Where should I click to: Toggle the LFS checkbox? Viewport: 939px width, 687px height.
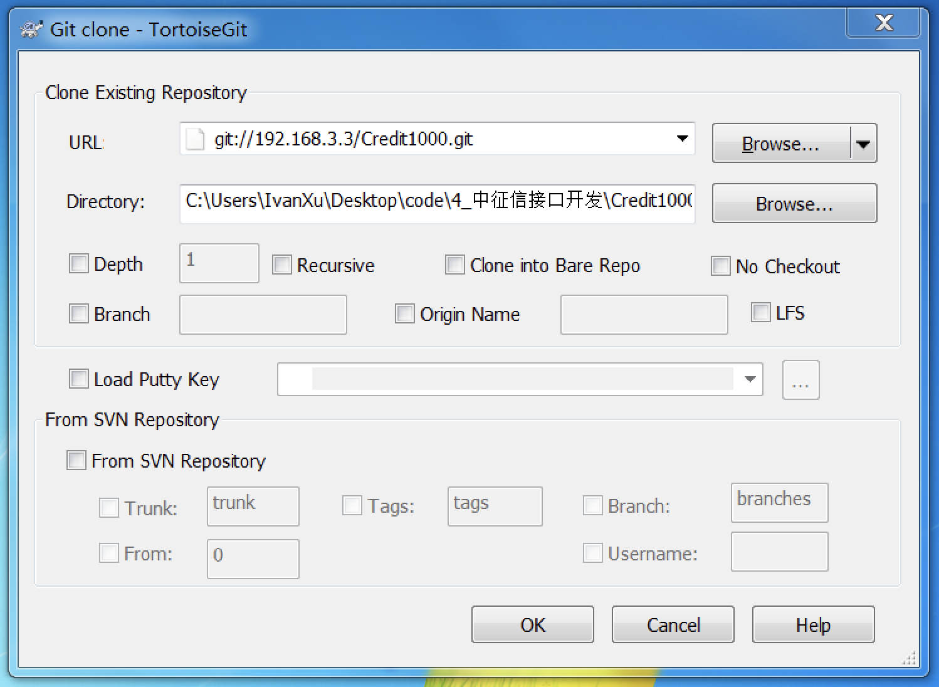761,312
